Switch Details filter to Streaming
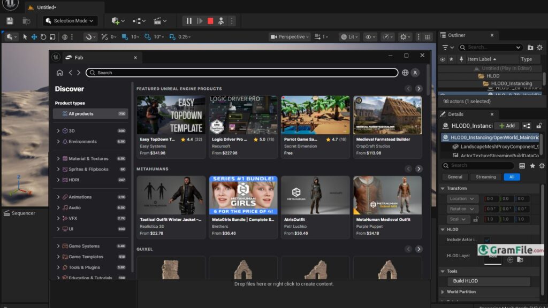Image resolution: width=548 pixels, height=308 pixels. pos(485,177)
